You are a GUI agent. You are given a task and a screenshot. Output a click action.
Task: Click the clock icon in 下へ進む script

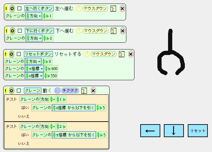[x=79, y=31]
